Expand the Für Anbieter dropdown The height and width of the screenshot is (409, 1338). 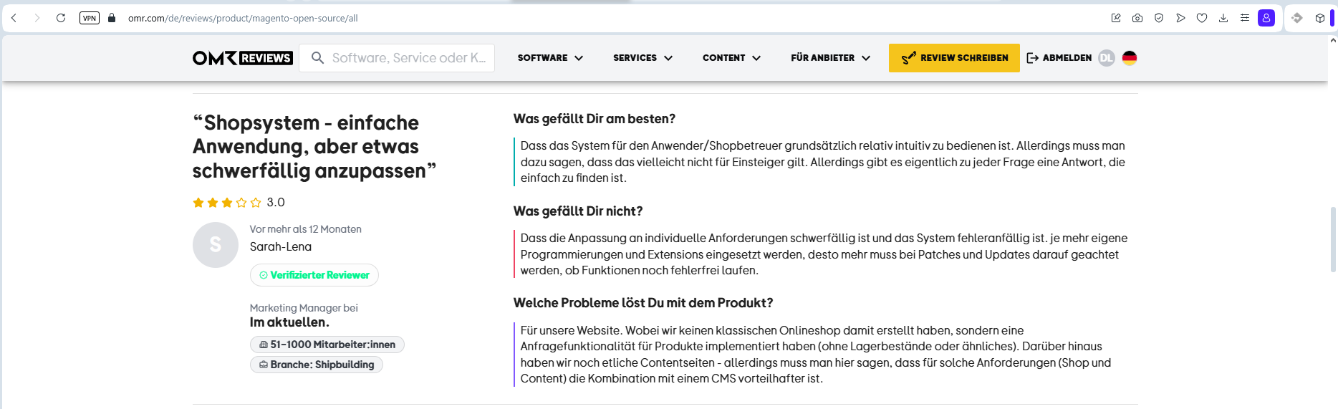(x=830, y=58)
